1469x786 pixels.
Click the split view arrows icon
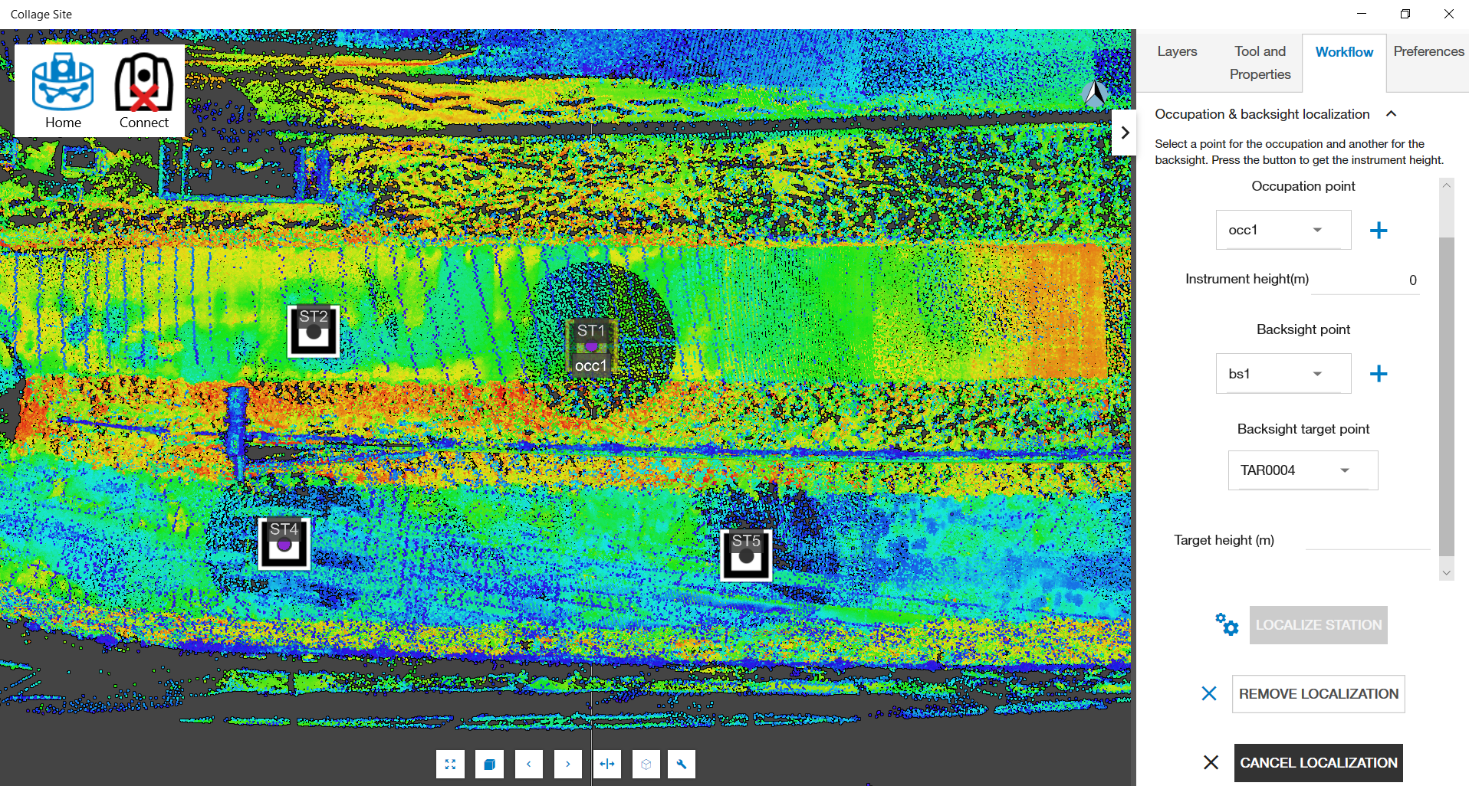pyautogui.click(x=607, y=764)
